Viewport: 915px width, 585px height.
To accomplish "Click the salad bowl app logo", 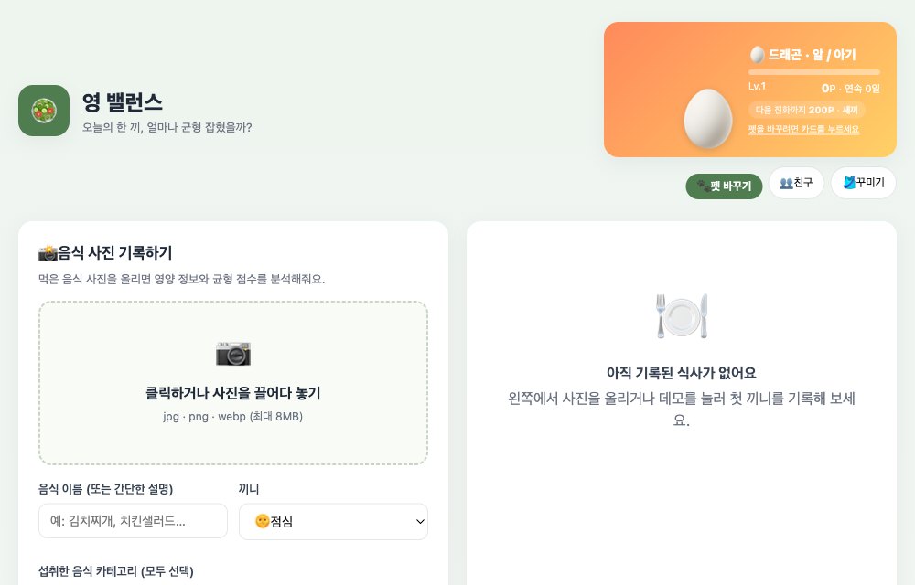I will (44, 111).
